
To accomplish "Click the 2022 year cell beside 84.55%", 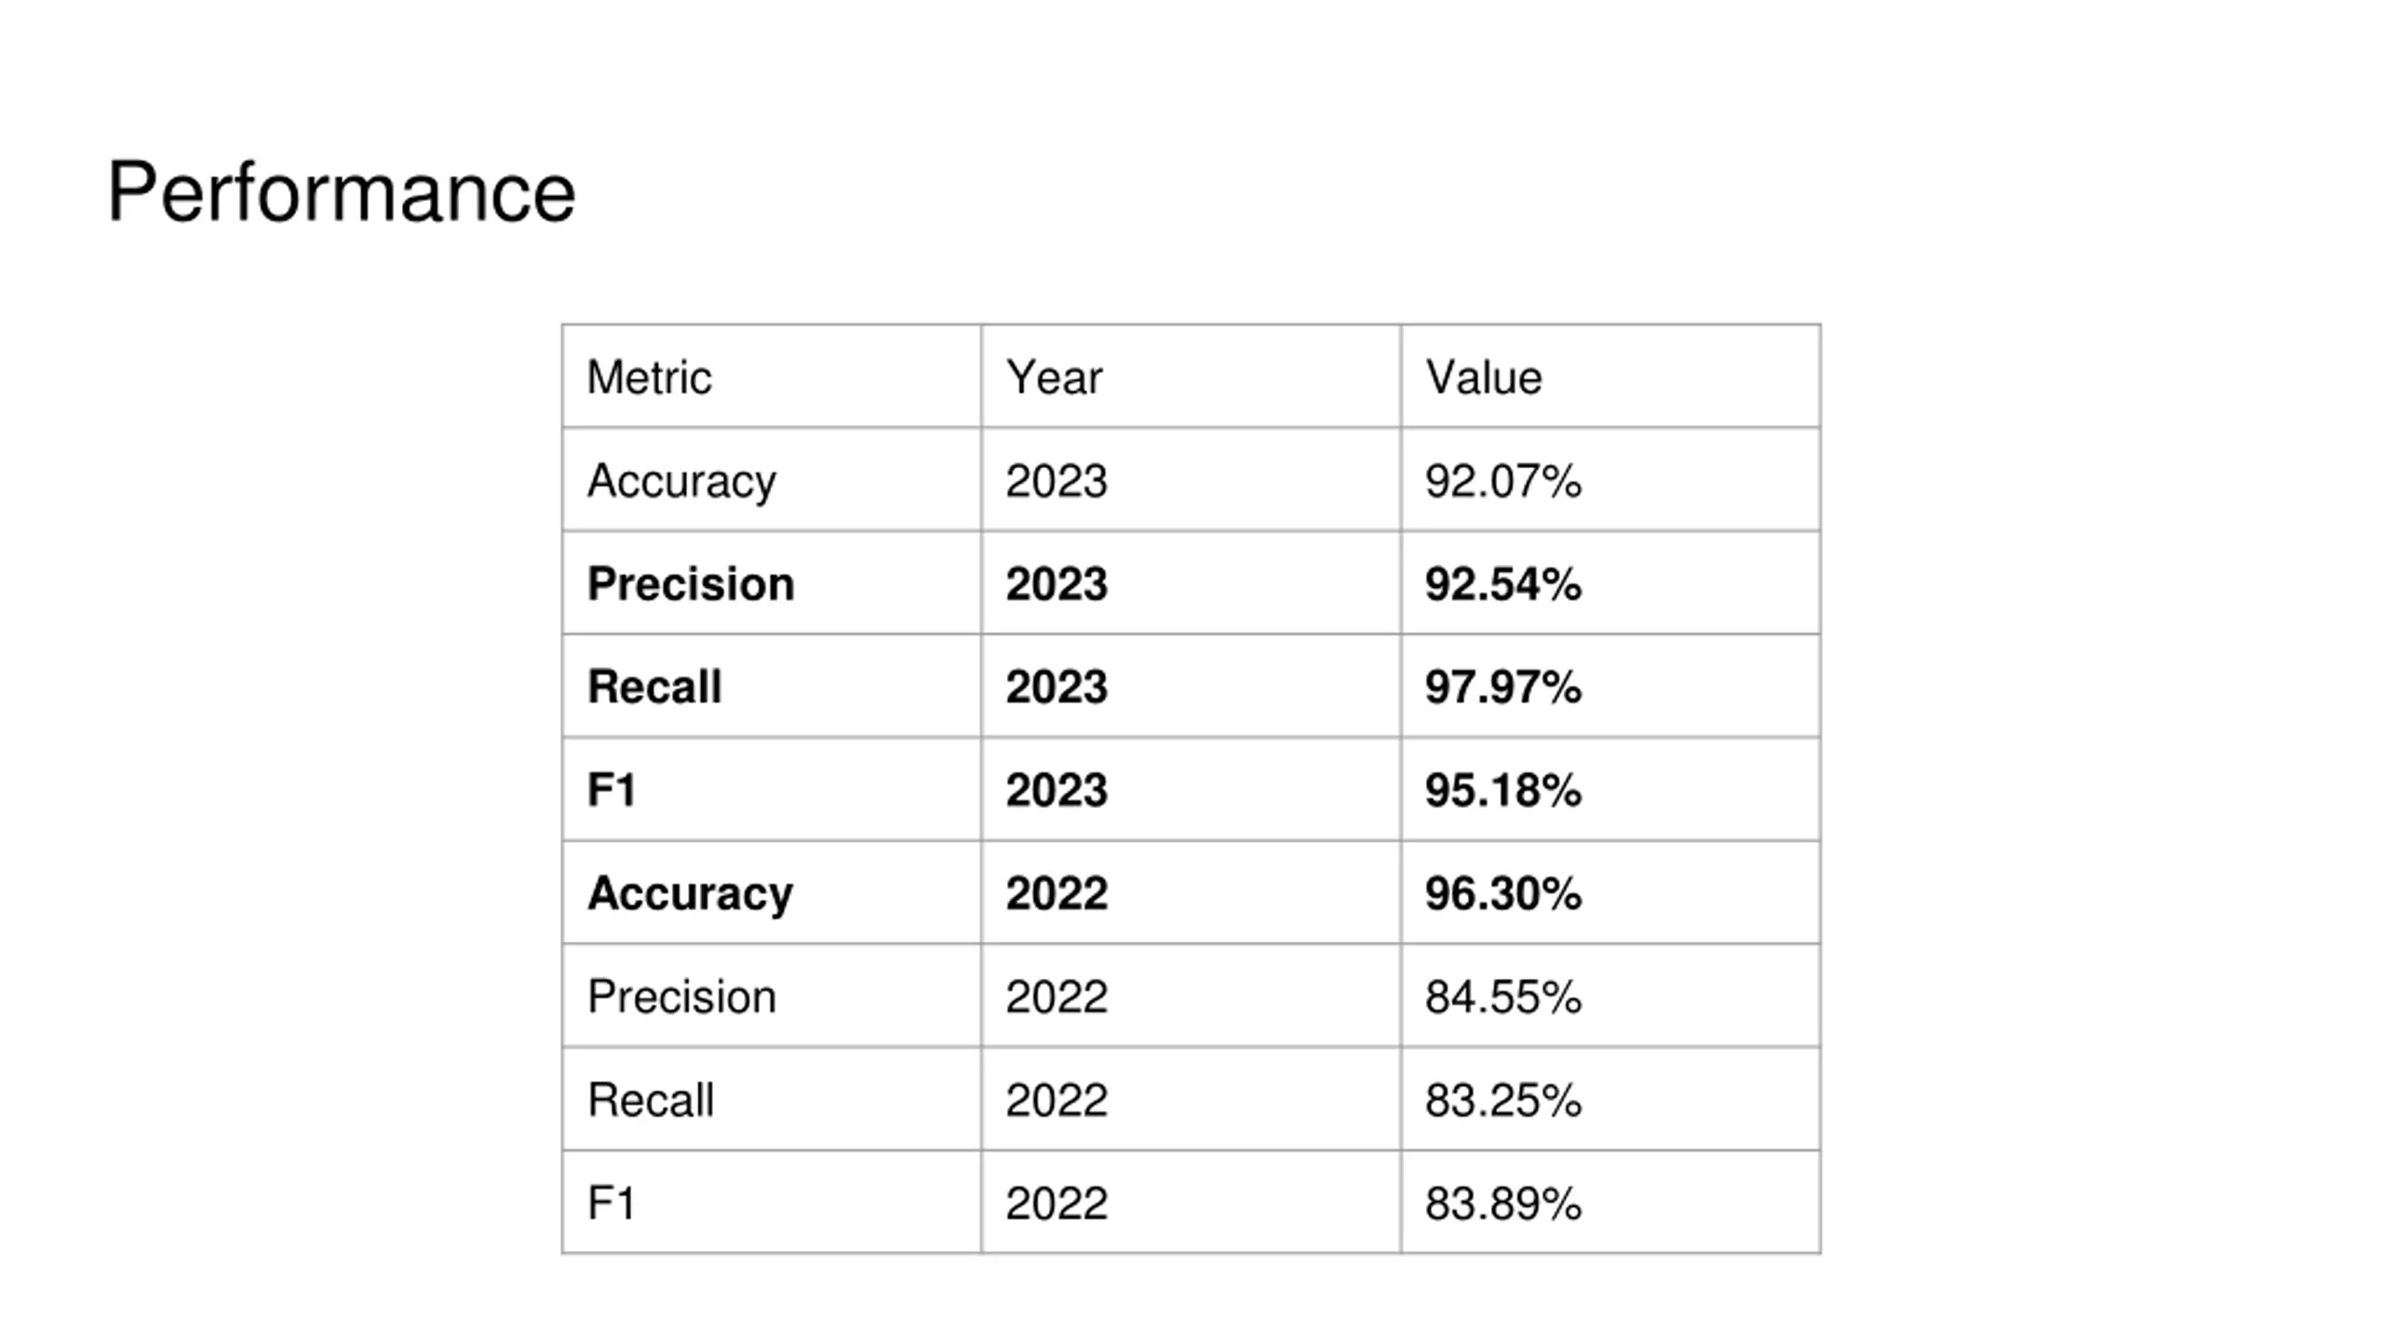I will (x=1191, y=996).
